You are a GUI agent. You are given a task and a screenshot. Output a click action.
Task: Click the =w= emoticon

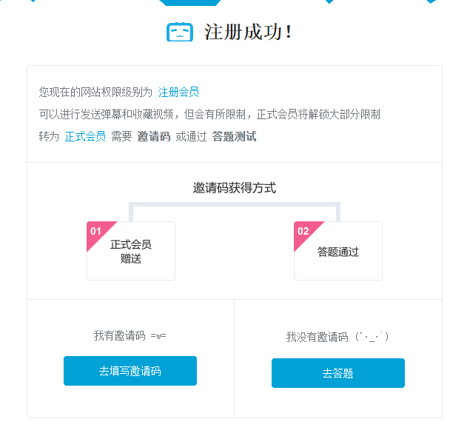[x=158, y=336]
